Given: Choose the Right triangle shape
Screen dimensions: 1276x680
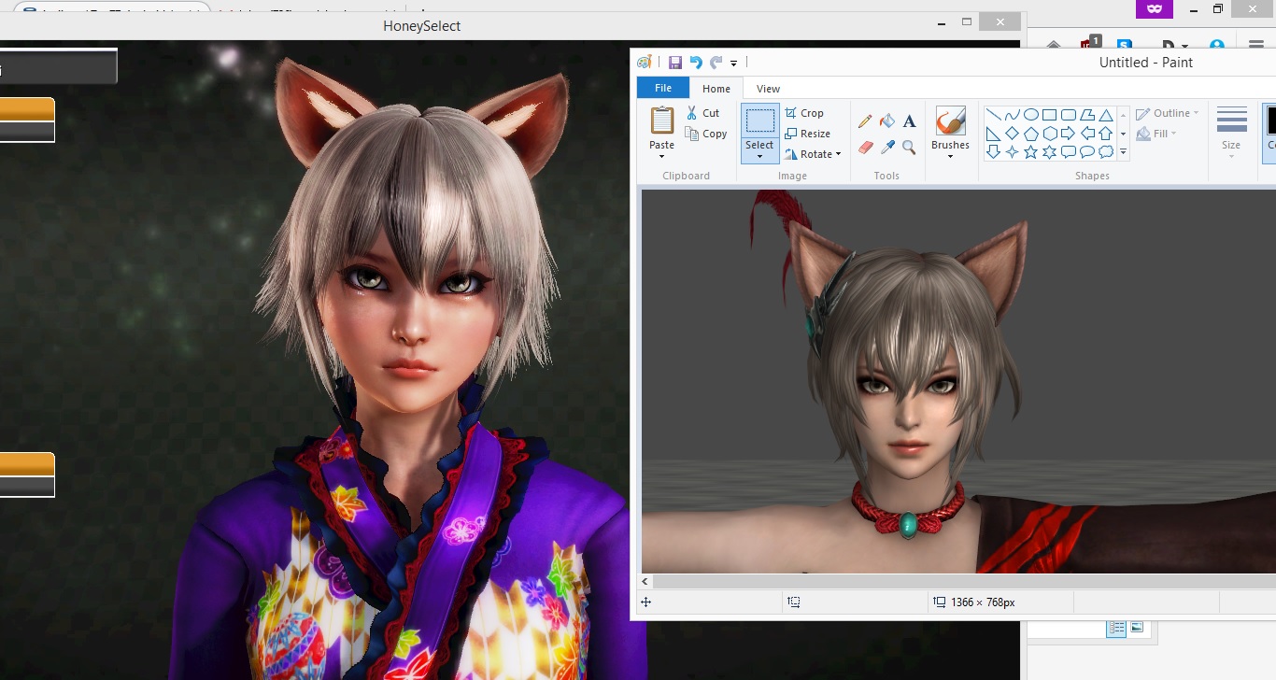Looking at the screenshot, I should pos(994,134).
